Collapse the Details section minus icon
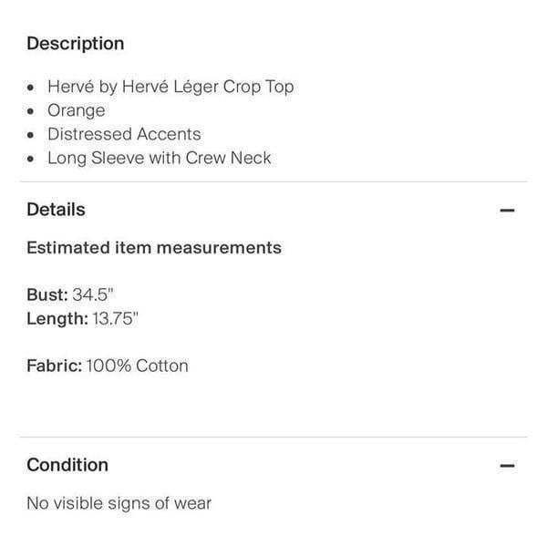Image resolution: width=547 pixels, height=547 pixels. (x=507, y=210)
